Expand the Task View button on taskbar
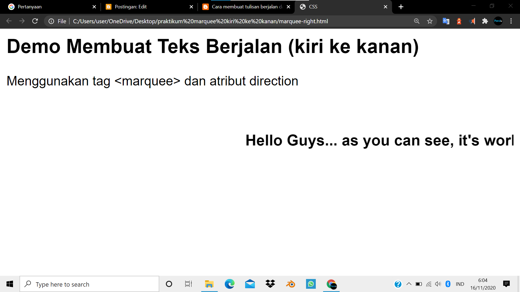This screenshot has height=292, width=520. pyautogui.click(x=188, y=284)
